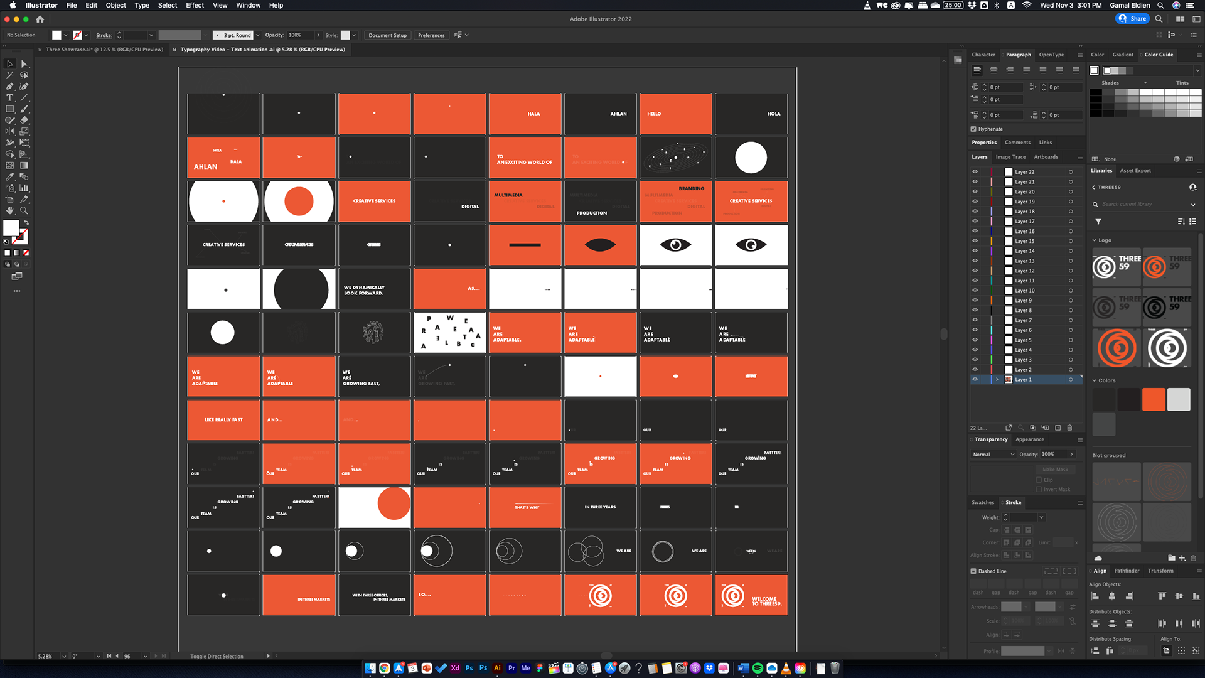Open the Effect menu
Screen dimensions: 1205x678
(x=195, y=5)
